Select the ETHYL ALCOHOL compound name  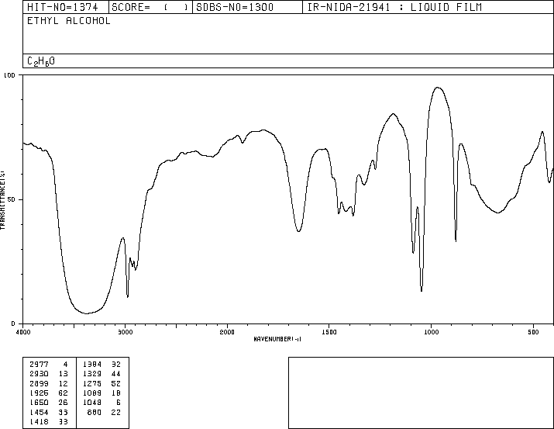click(x=68, y=21)
